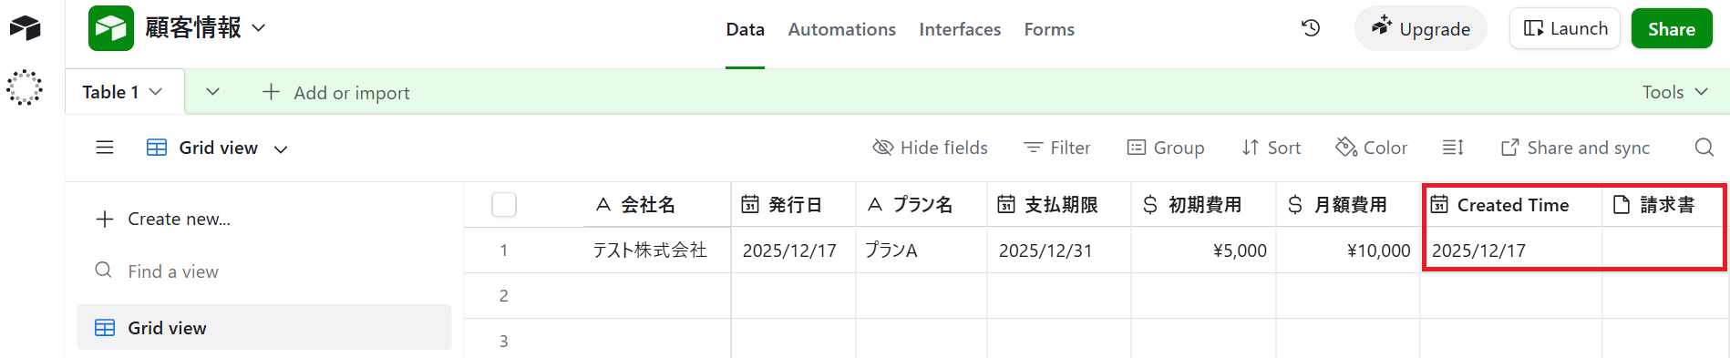Click the green base icon beside 顧客情報

[x=111, y=28]
